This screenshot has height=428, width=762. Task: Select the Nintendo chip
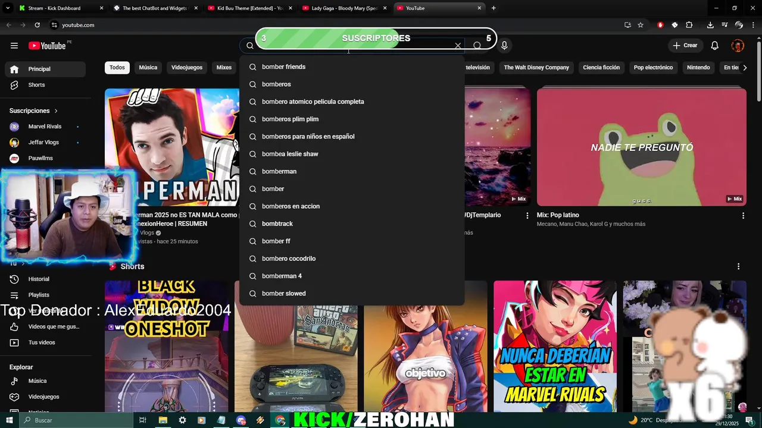698,68
